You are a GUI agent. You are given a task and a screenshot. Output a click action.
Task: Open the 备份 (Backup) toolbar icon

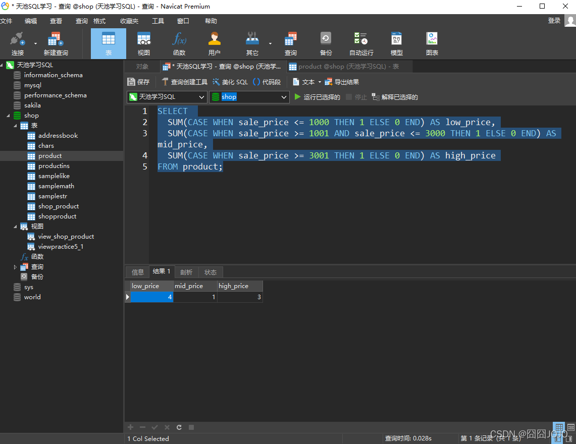tap(326, 44)
